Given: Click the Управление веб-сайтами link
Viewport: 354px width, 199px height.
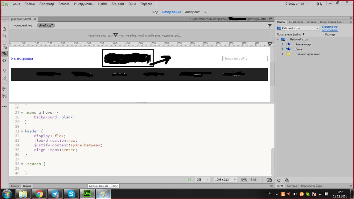Looking at the screenshot, I should pos(330,28).
